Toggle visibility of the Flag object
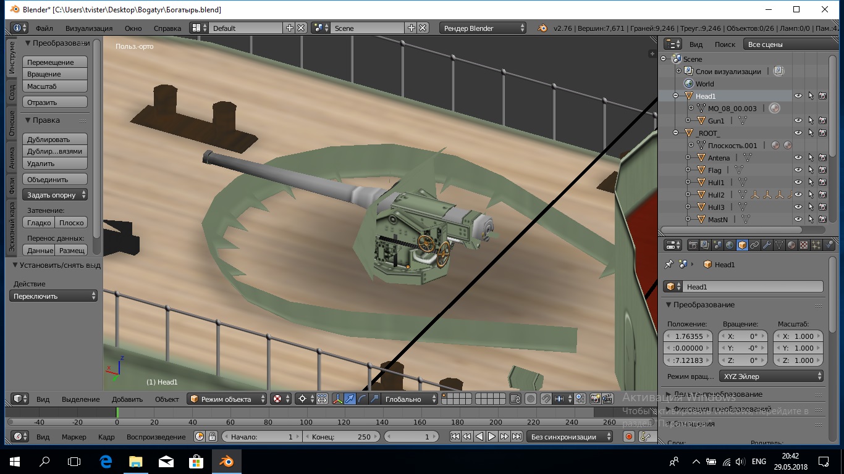Screen dimensions: 844x474 [x=798, y=170]
